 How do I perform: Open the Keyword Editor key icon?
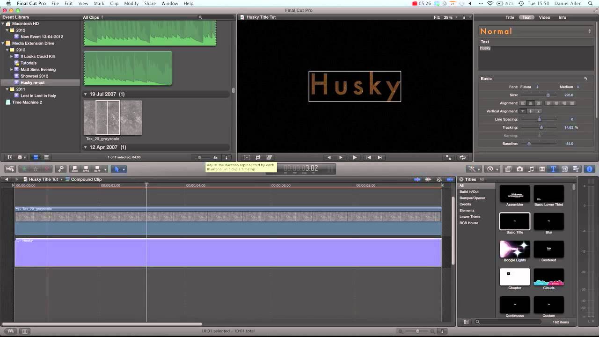(x=60, y=169)
